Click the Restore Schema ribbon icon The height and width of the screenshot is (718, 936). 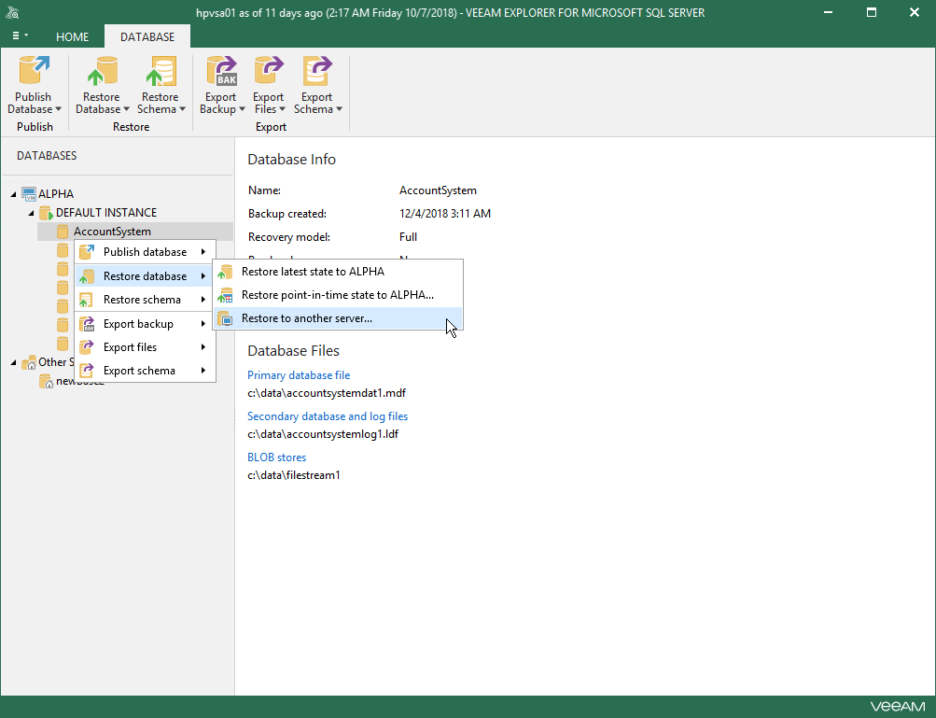click(161, 71)
